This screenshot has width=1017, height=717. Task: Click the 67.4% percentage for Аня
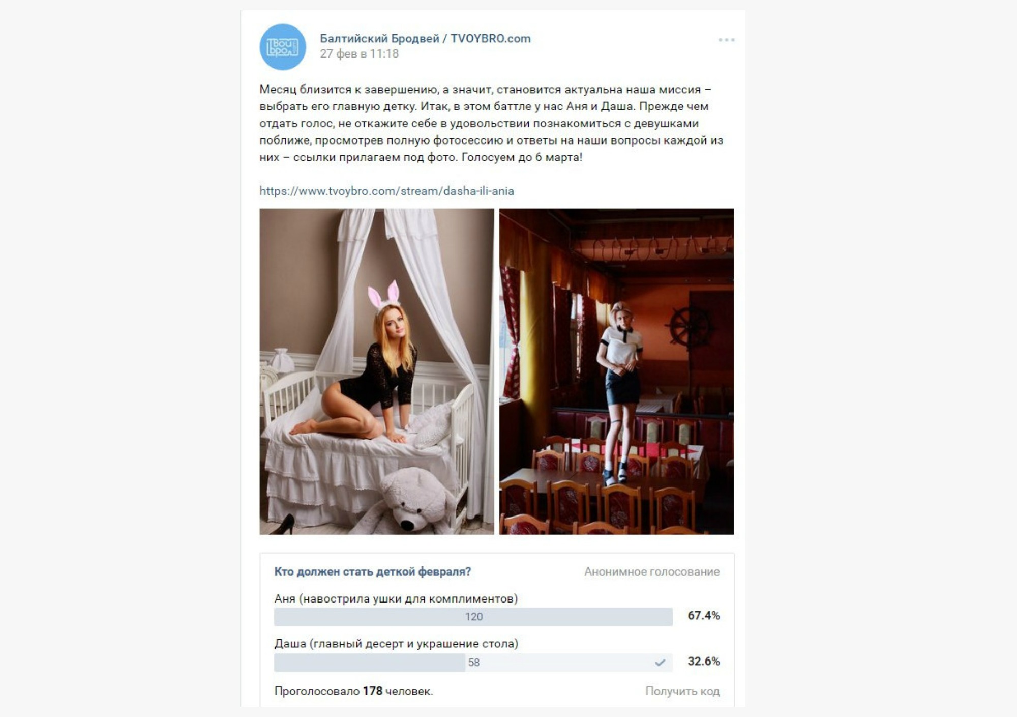coord(704,616)
